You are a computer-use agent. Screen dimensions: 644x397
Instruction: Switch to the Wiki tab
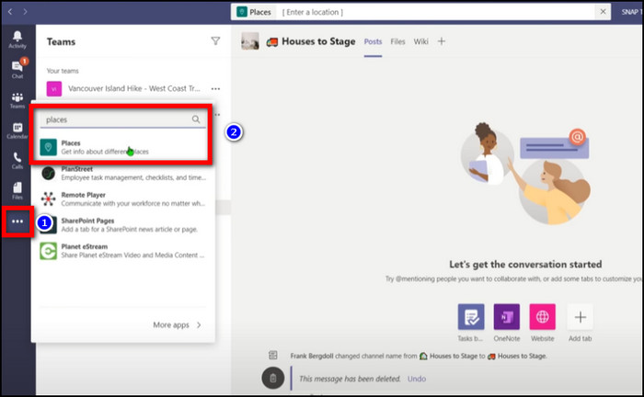420,41
